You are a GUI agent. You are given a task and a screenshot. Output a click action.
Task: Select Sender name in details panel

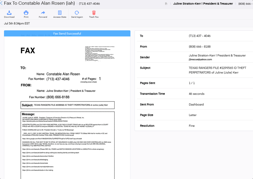tap(217, 55)
